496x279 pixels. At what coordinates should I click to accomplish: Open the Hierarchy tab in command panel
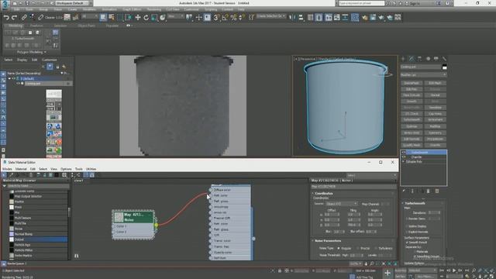click(x=420, y=59)
